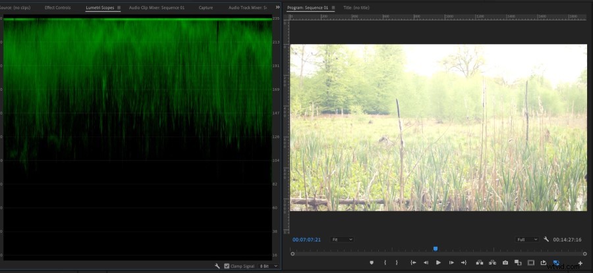Open Lumetri Scopes wrench settings
Viewport: 593px width, 273px height.
217,266
